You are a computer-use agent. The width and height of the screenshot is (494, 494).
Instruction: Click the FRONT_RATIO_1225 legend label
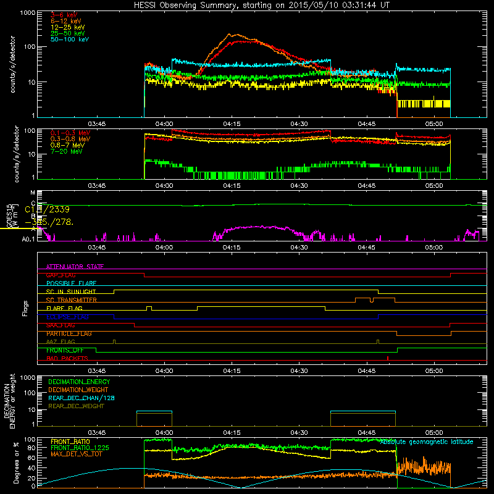coord(80,448)
